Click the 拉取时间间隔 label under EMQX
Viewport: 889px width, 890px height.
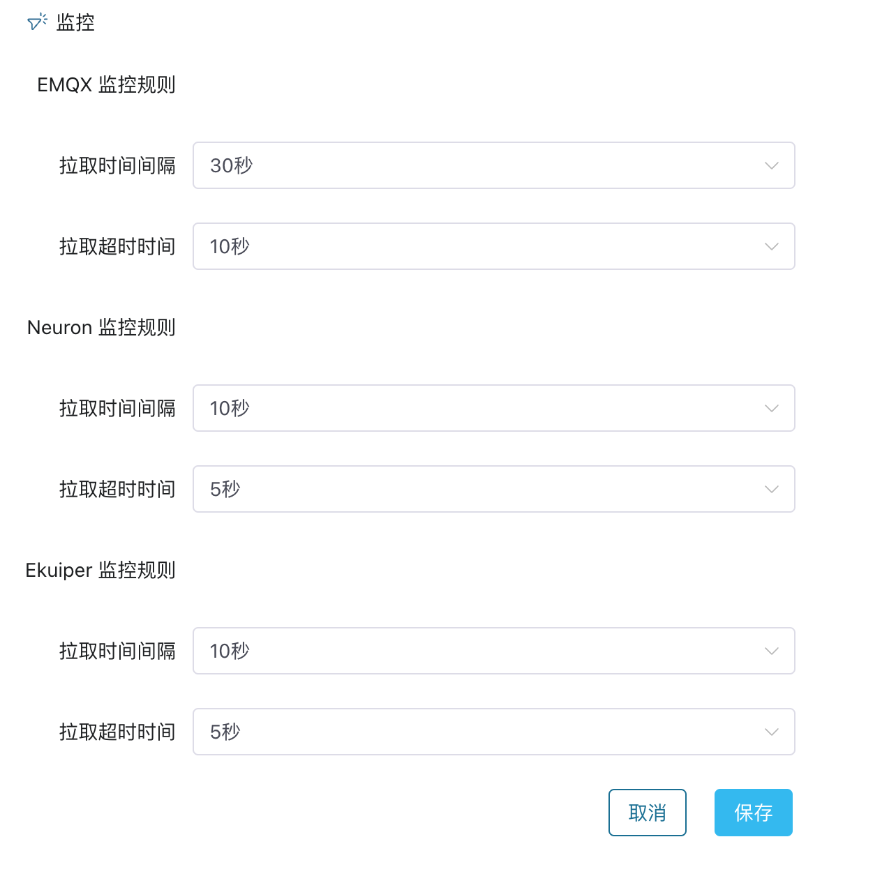pos(117,166)
